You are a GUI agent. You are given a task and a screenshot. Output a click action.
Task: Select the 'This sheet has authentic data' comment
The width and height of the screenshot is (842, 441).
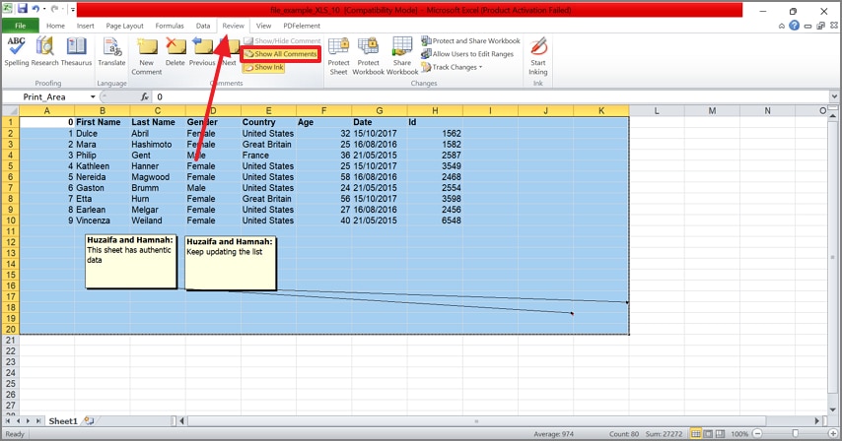pos(131,261)
